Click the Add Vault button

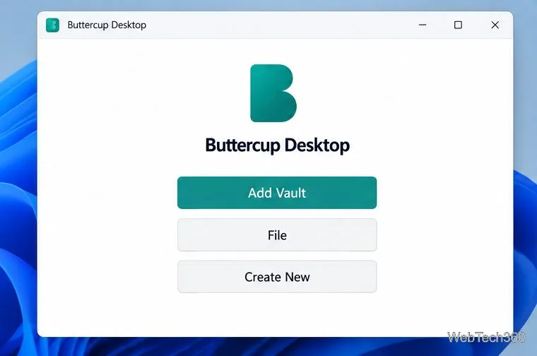277,193
